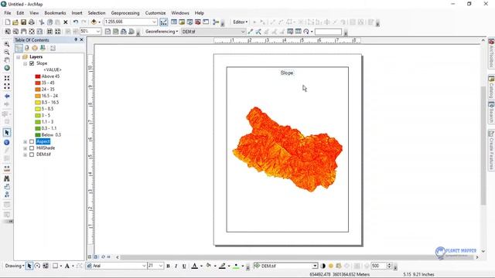
Task: Click the drawing text tool A
Action: (67, 266)
